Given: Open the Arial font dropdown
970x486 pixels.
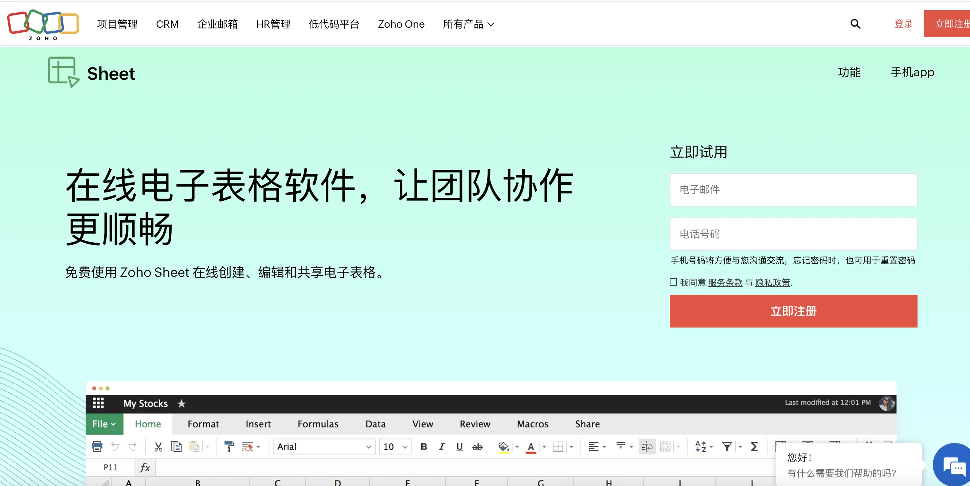Looking at the screenshot, I should [x=324, y=447].
